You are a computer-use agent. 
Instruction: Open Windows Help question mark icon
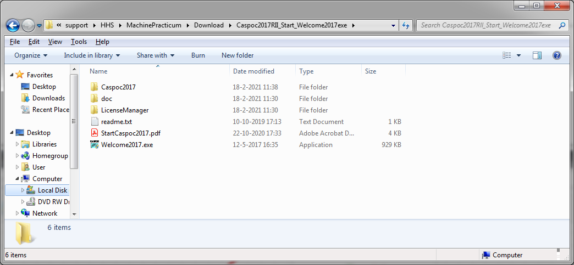click(557, 55)
